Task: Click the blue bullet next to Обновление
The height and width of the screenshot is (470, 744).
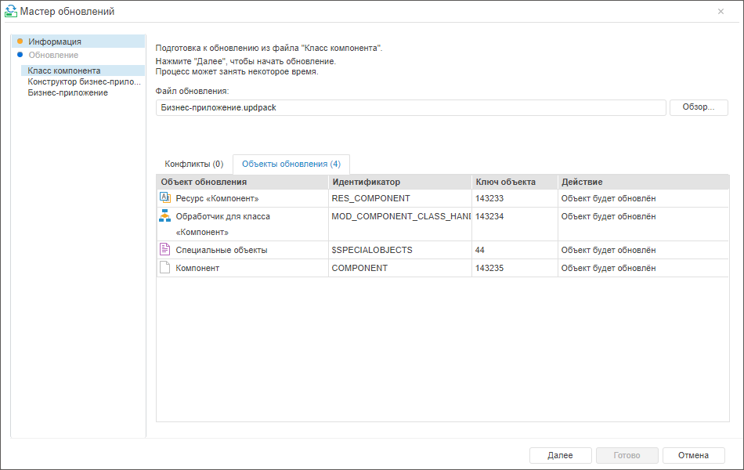Action: [x=20, y=55]
